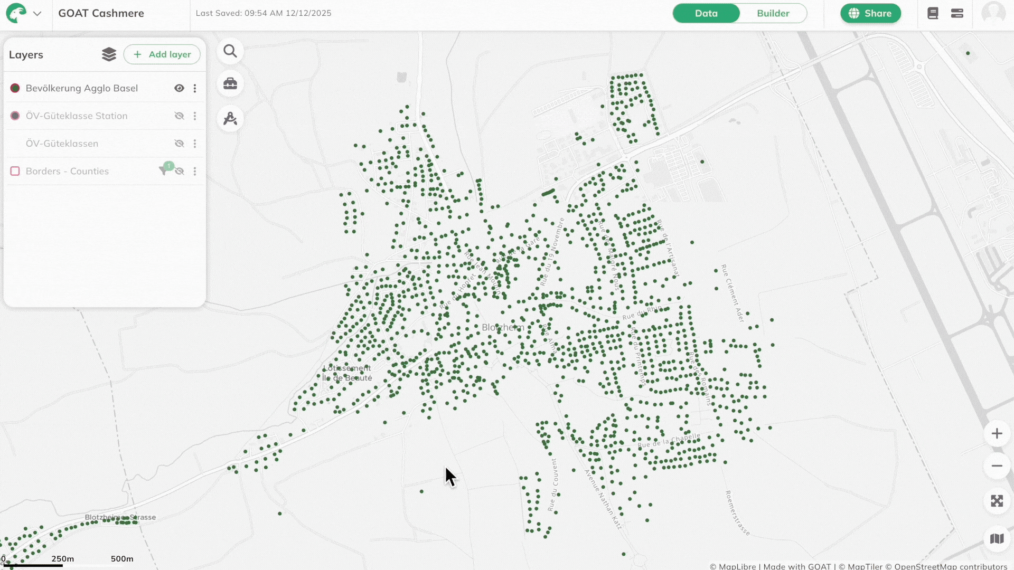Expand the dropdown next to GOAT logo
Viewport: 1014px width, 570px height.
(x=37, y=14)
